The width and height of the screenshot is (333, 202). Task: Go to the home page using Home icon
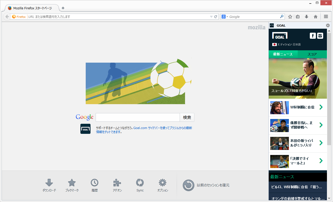315,16
